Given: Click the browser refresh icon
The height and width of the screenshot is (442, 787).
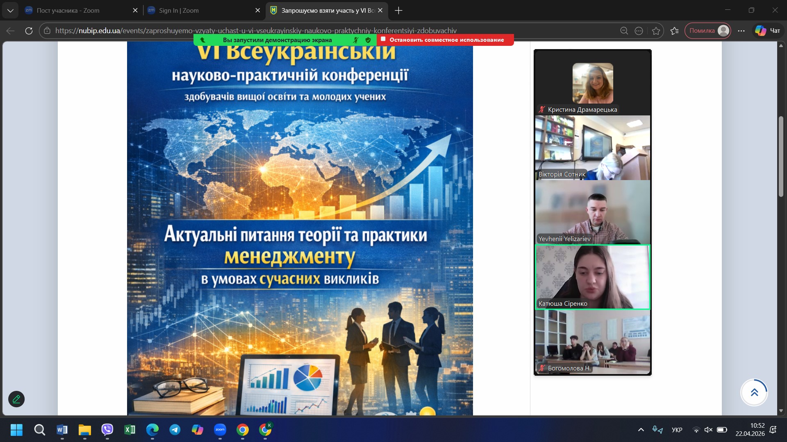Looking at the screenshot, I should [29, 31].
